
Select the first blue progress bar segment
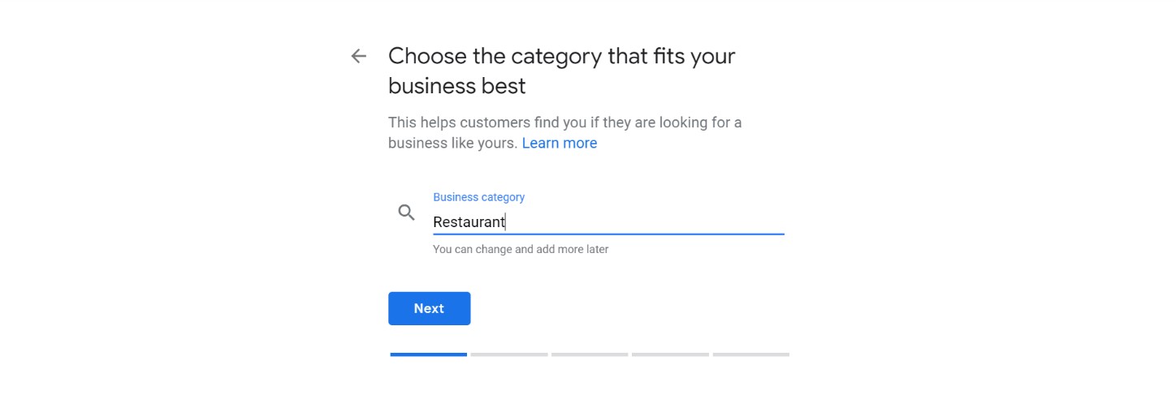[428, 354]
